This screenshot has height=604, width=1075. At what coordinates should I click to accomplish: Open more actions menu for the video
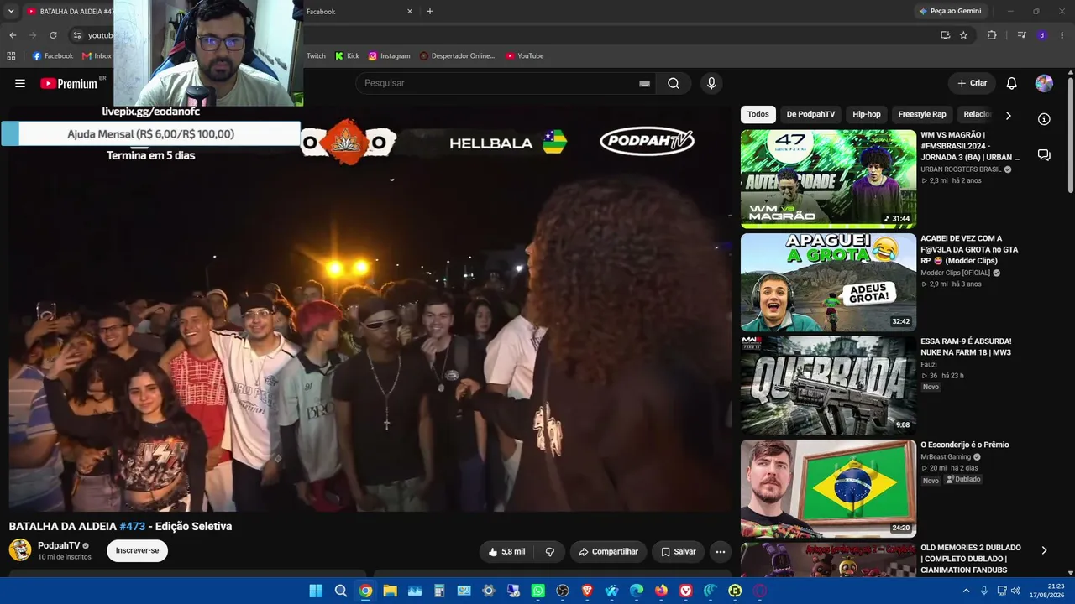(x=720, y=551)
